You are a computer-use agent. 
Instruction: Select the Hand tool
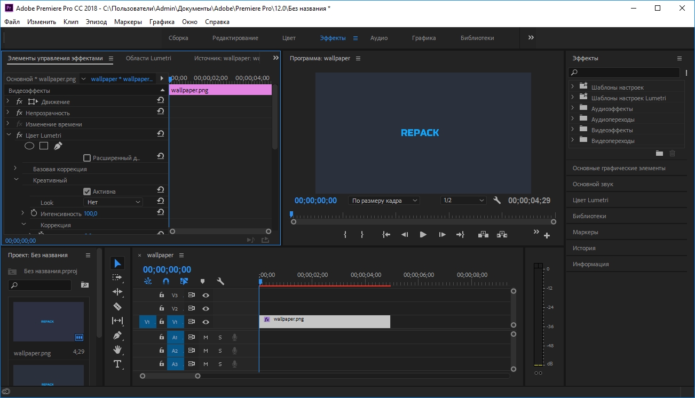pyautogui.click(x=117, y=350)
